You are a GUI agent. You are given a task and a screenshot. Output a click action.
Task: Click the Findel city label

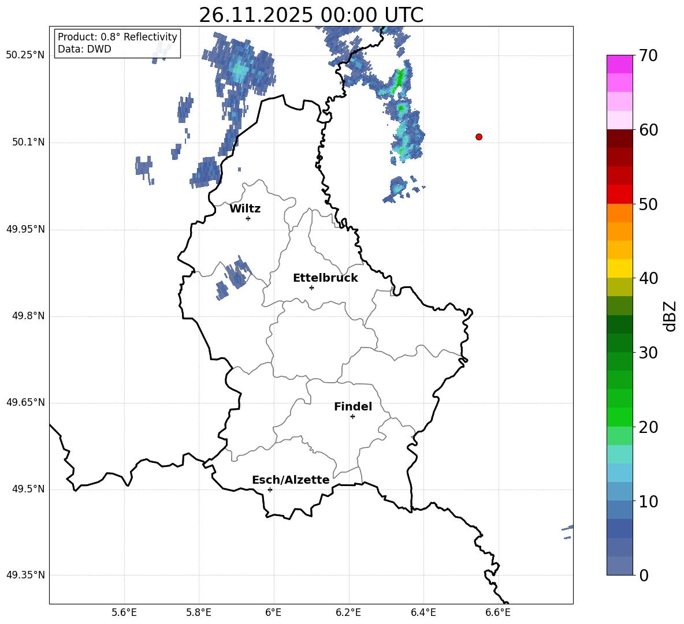tap(353, 406)
